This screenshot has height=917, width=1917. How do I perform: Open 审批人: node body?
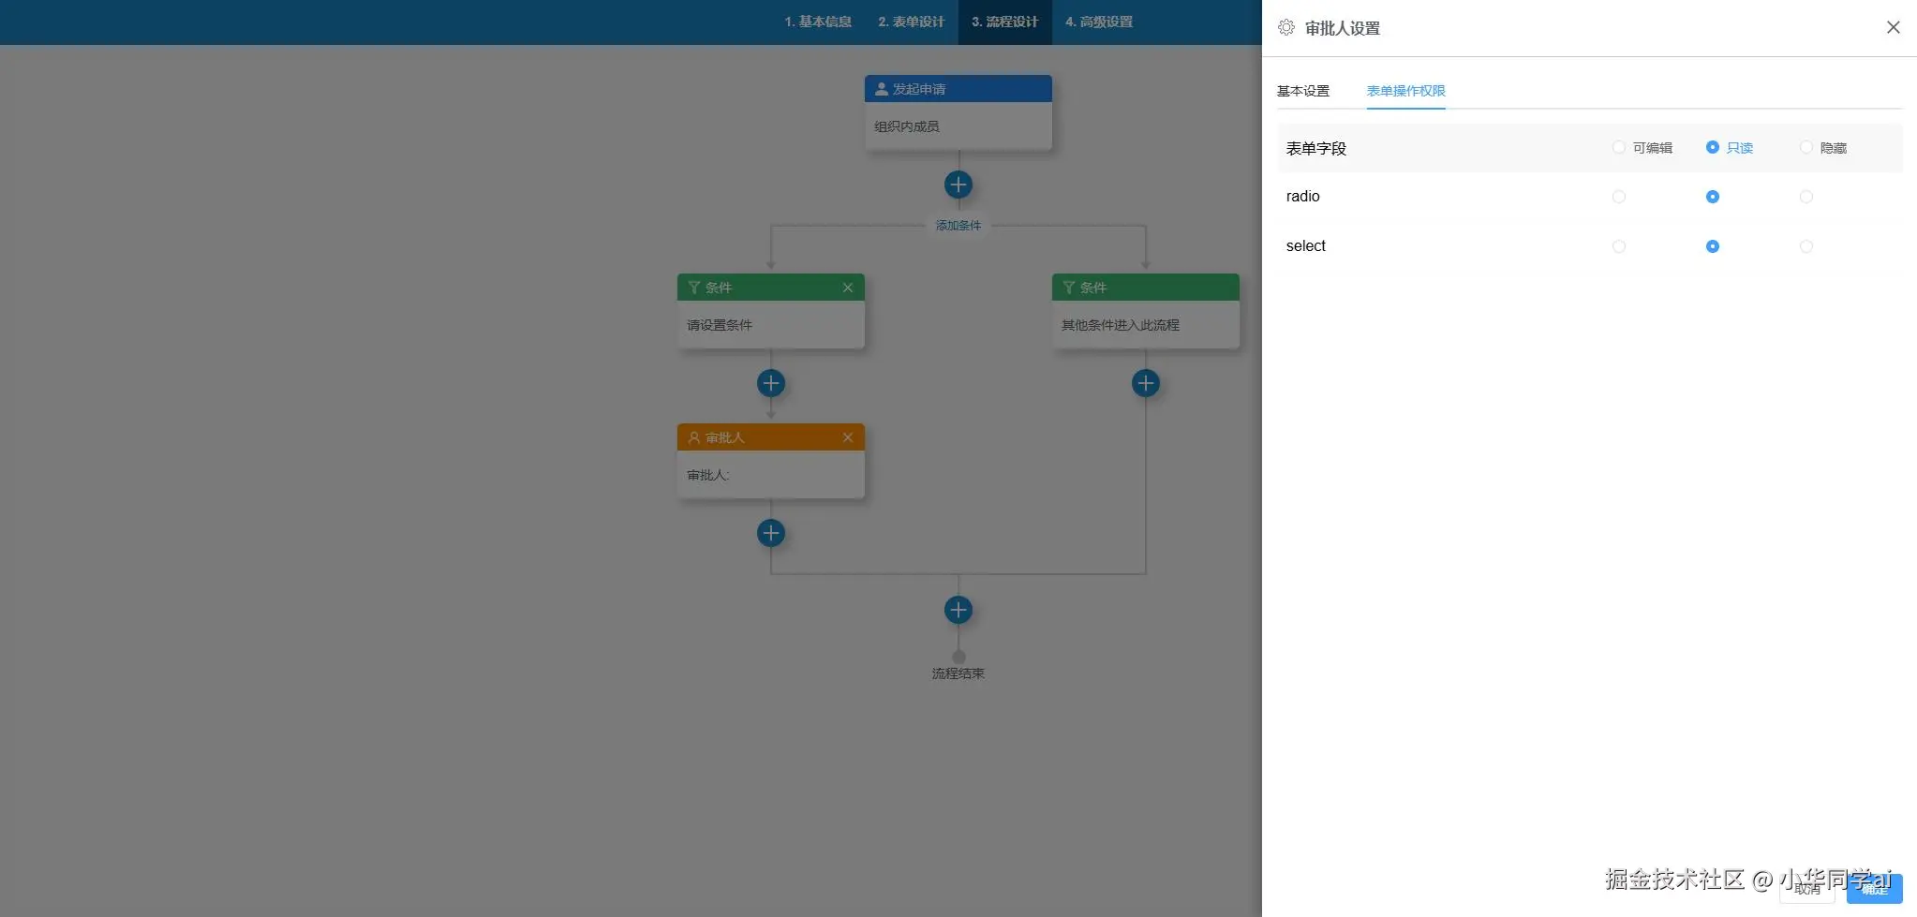pos(770,475)
